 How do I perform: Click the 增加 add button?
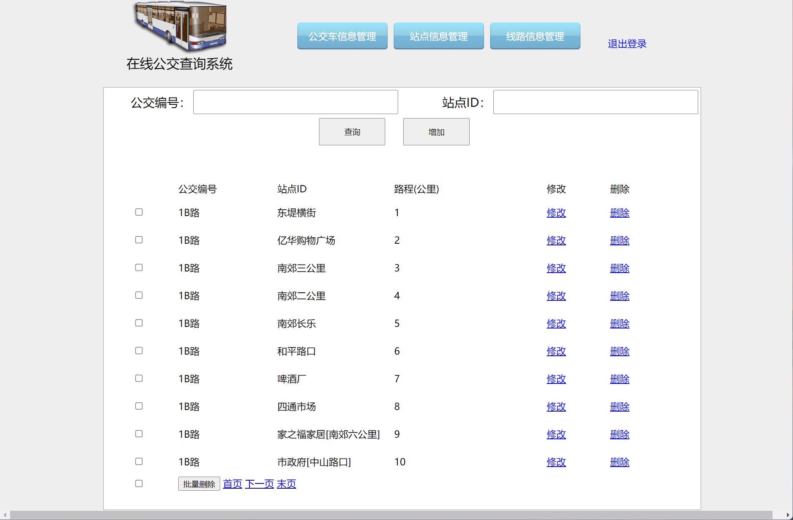point(436,131)
